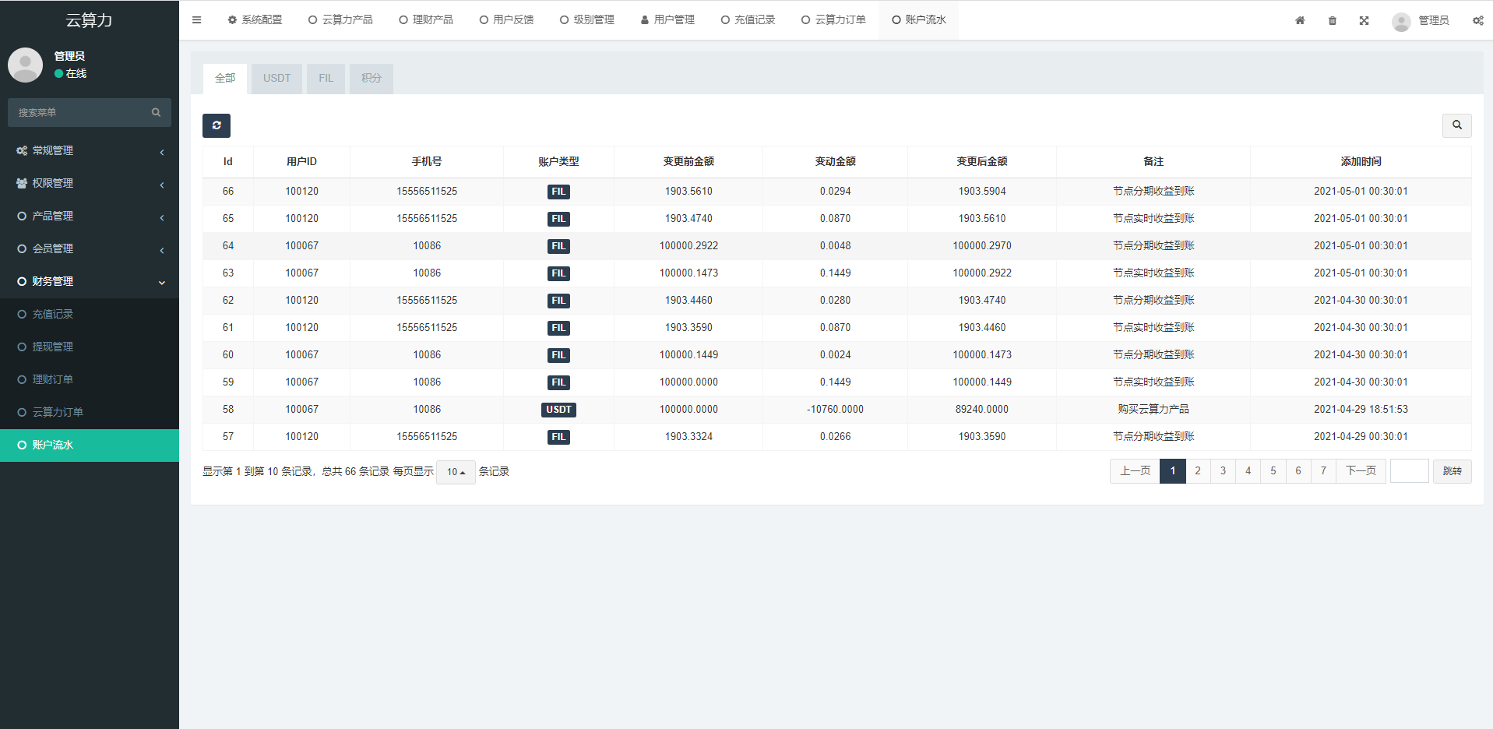Click 下一页 to view next page
The width and height of the screenshot is (1493, 729).
(1360, 470)
